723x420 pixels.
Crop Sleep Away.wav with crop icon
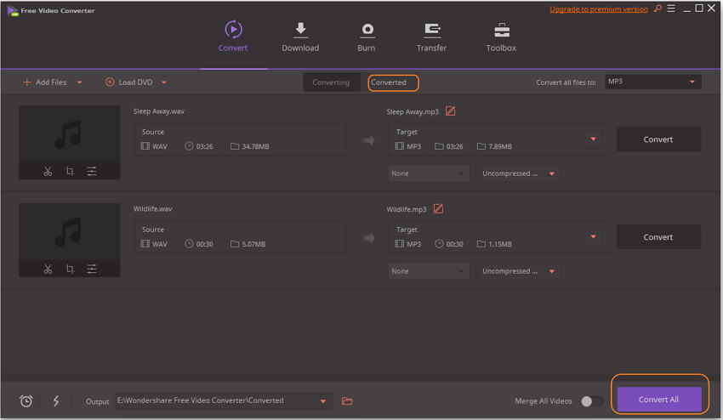[x=70, y=172]
